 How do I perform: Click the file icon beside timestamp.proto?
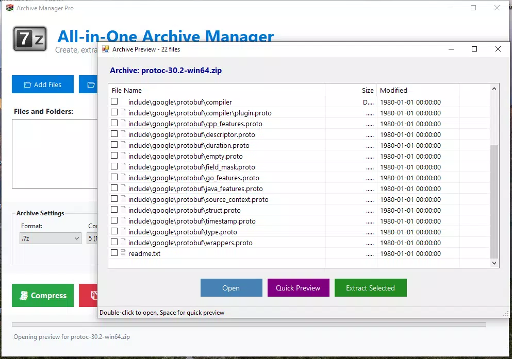tap(123, 221)
